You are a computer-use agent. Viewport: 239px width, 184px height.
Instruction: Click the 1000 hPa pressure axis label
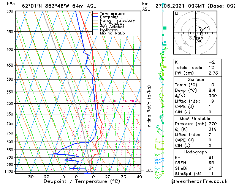pos(9,172)
